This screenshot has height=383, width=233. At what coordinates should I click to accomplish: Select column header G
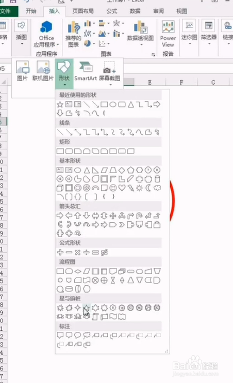213,83
